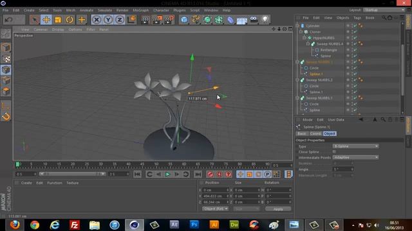Enable Texture mode in left palette
This screenshot has width=412, height=231.
(6, 58)
